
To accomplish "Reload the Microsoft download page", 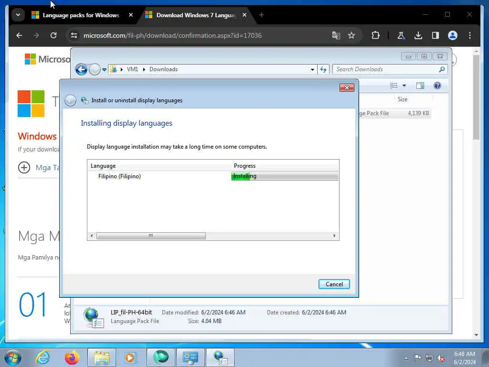I will pos(53,35).
